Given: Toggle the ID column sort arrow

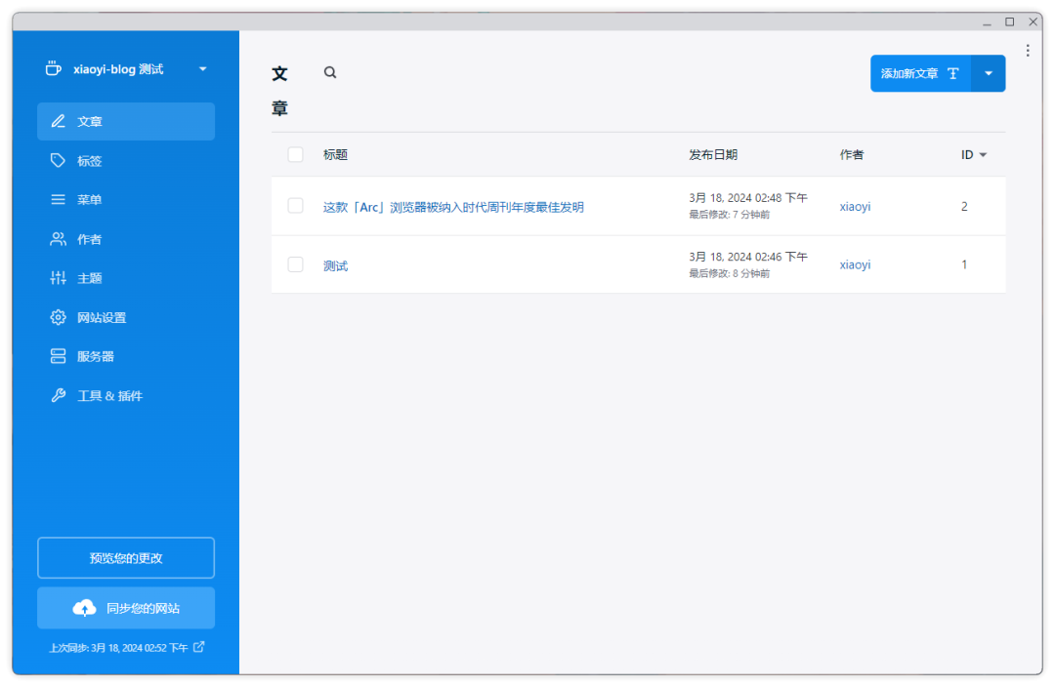Looking at the screenshot, I should 981,154.
